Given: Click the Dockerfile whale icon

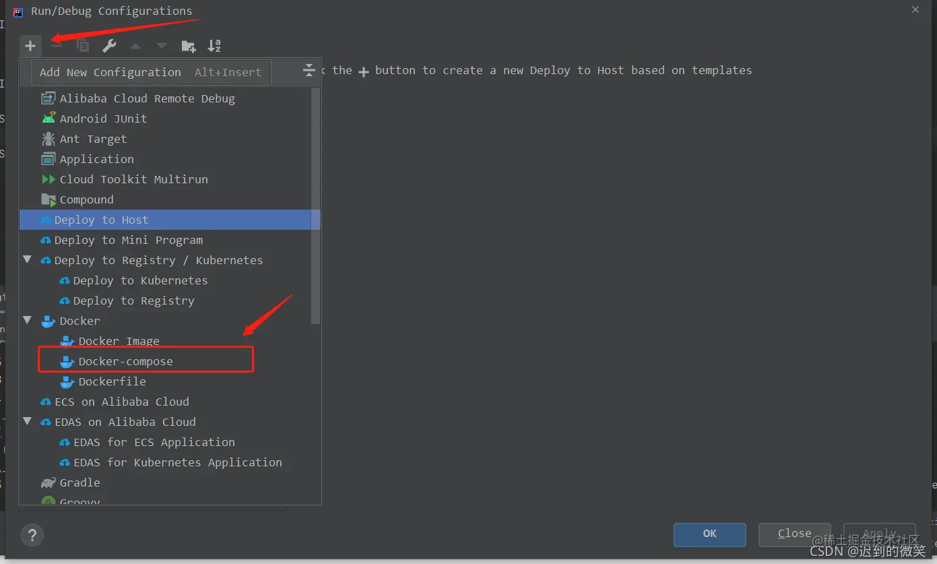Looking at the screenshot, I should [67, 381].
